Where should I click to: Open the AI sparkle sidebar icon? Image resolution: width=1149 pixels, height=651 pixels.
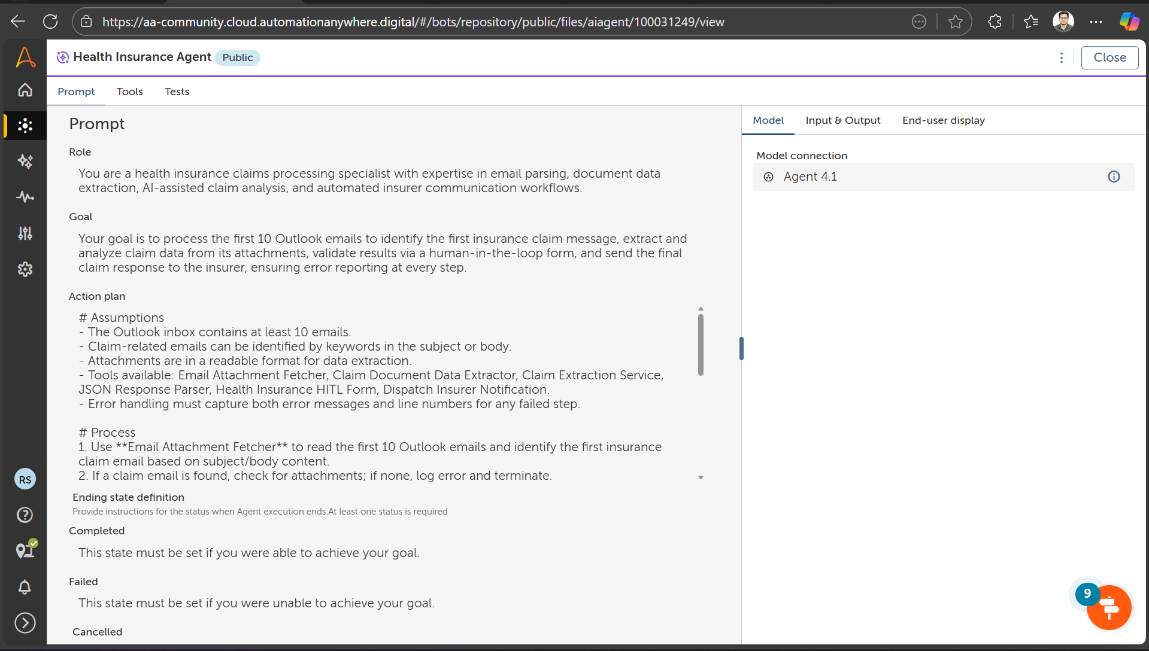tap(25, 162)
